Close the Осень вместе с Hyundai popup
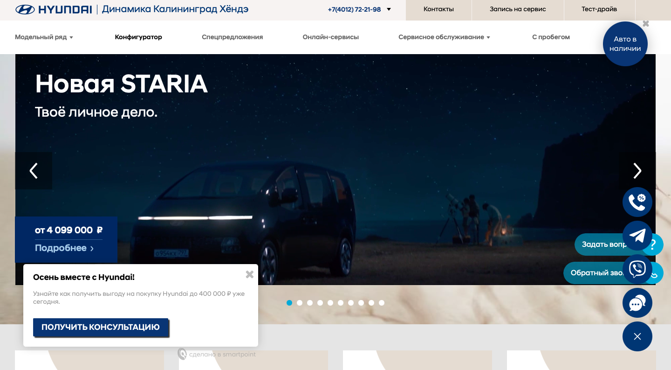The image size is (671, 370). [250, 274]
